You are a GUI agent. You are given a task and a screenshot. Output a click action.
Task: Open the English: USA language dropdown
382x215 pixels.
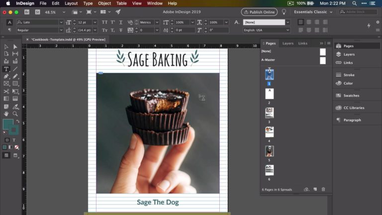(287, 30)
